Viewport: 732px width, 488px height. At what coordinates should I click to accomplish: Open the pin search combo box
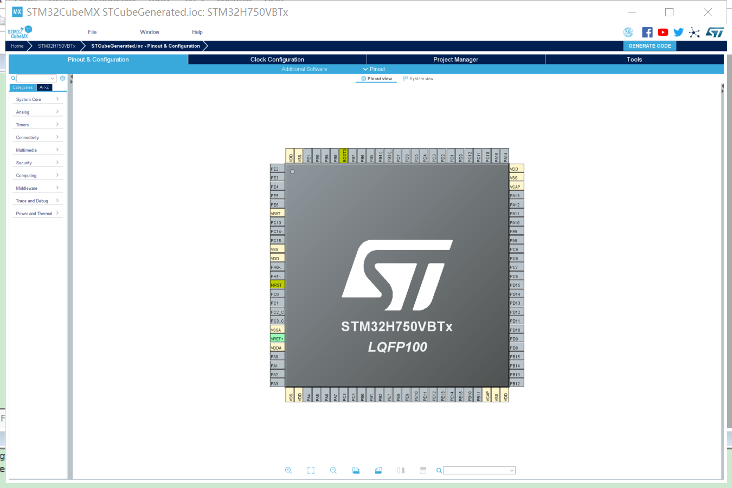tap(479, 470)
